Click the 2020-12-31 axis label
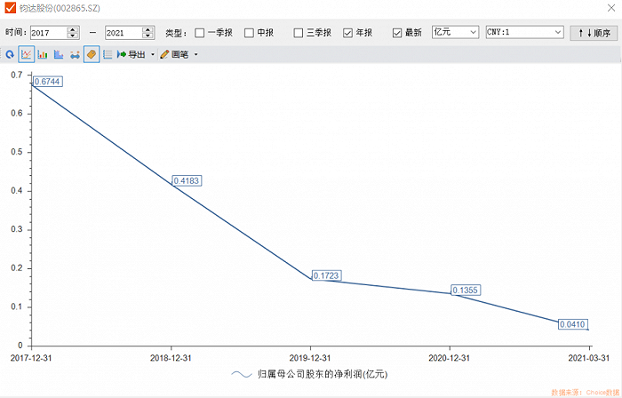622x398 pixels. pos(449,358)
